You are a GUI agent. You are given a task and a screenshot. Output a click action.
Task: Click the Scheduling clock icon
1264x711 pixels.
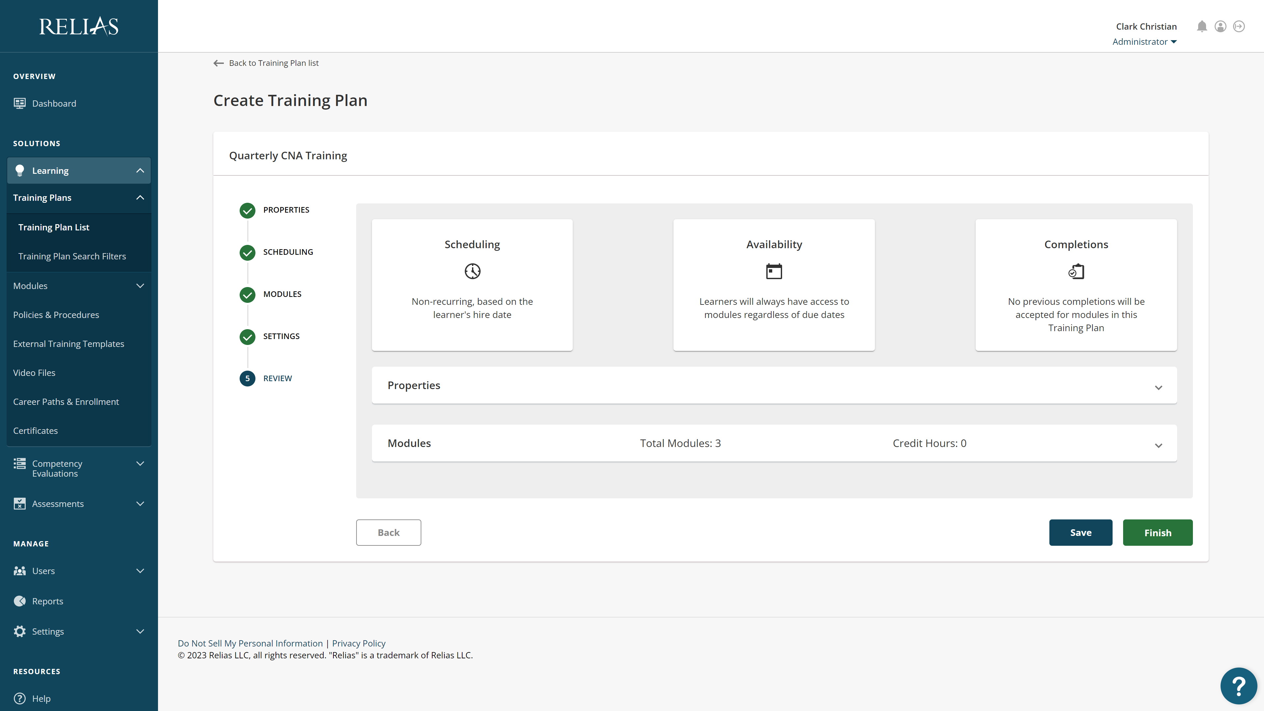pos(472,271)
